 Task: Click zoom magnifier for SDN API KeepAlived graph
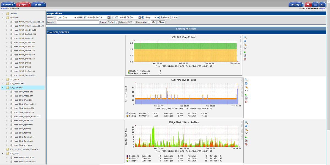click(x=245, y=37)
